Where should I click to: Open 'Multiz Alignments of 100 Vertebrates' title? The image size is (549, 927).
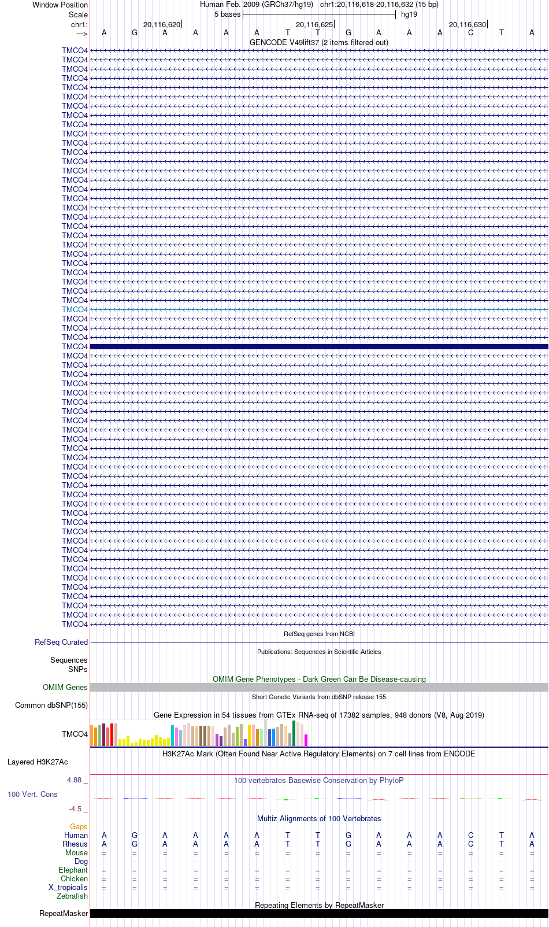click(319, 819)
